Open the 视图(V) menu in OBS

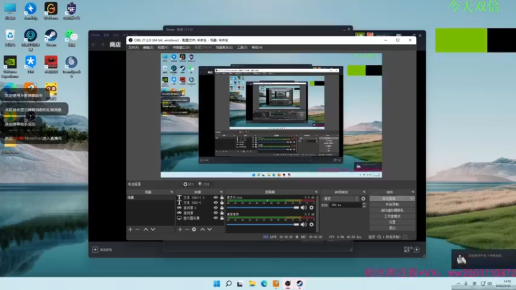point(163,48)
